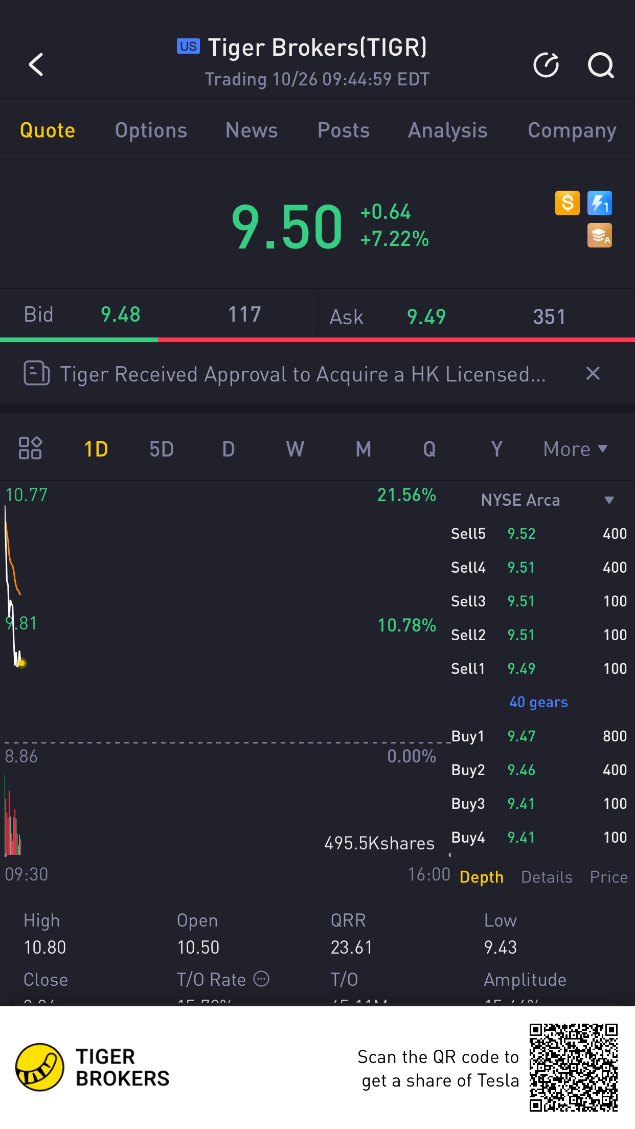Tap the 495.5Kshares volume label
Screen dimensions: 635x1129
pyautogui.click(x=379, y=843)
